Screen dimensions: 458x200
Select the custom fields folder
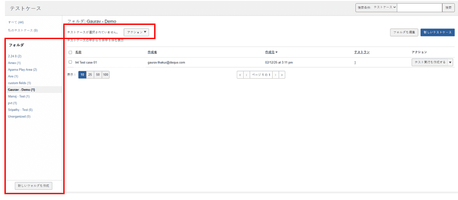19,83
